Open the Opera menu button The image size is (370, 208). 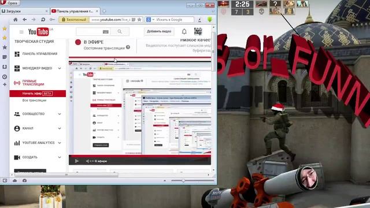(x=10, y=3)
